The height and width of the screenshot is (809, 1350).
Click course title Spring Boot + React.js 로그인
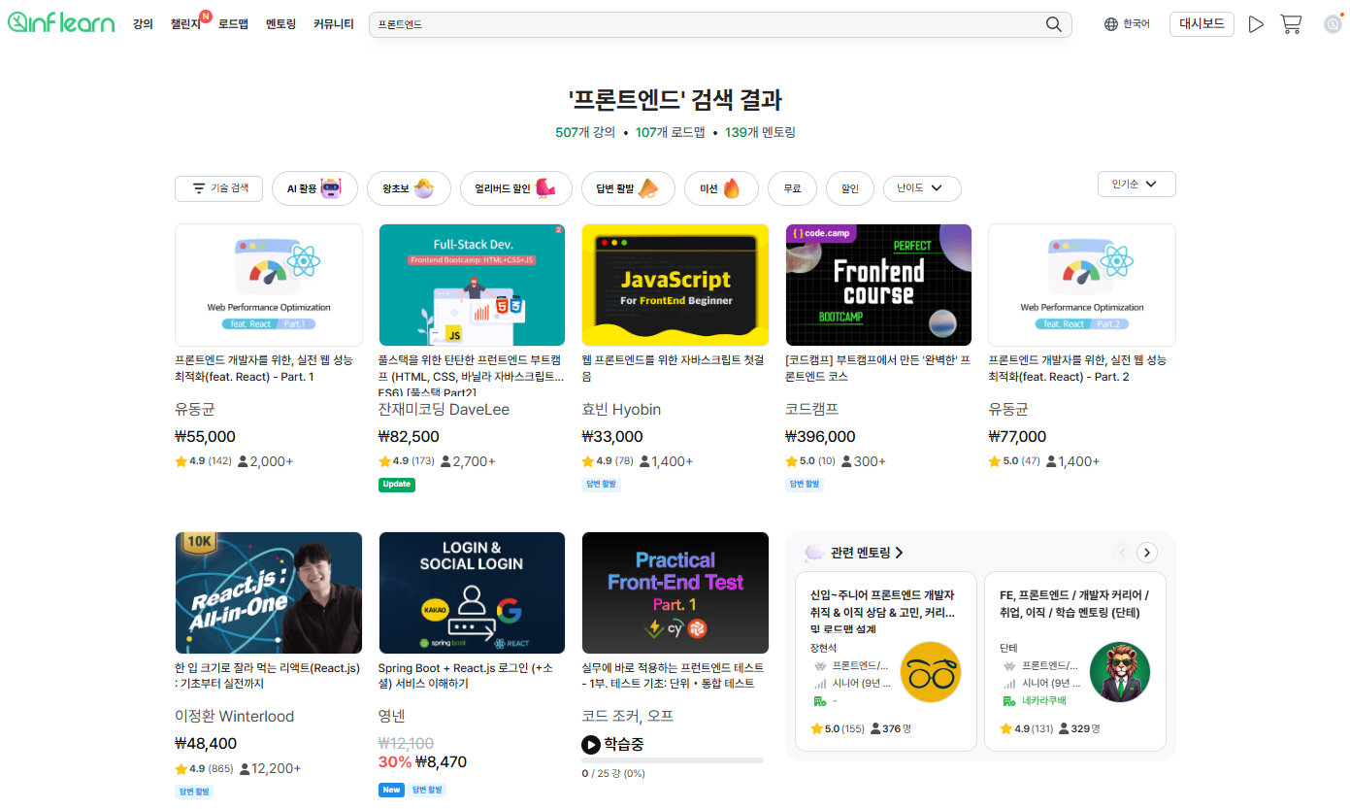[x=466, y=676]
